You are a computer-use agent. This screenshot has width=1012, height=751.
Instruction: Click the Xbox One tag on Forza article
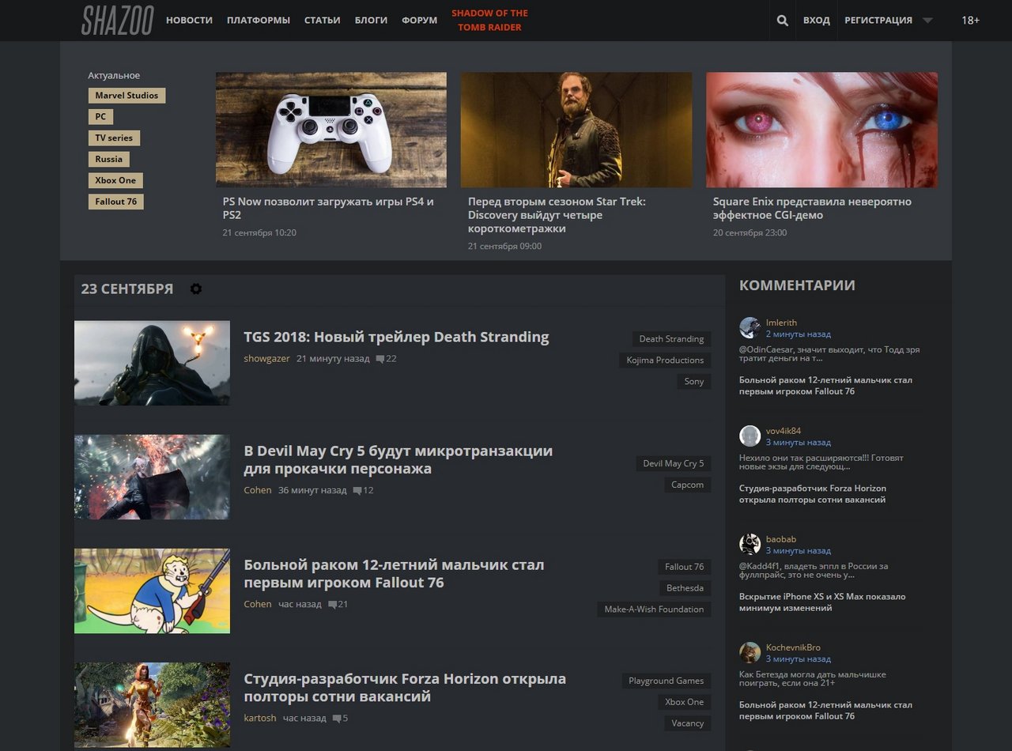pyautogui.click(x=685, y=703)
